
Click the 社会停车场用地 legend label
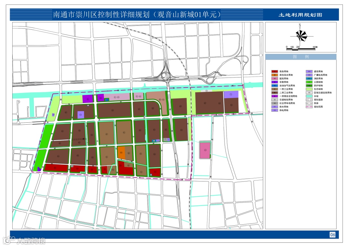[x=287, y=103]
